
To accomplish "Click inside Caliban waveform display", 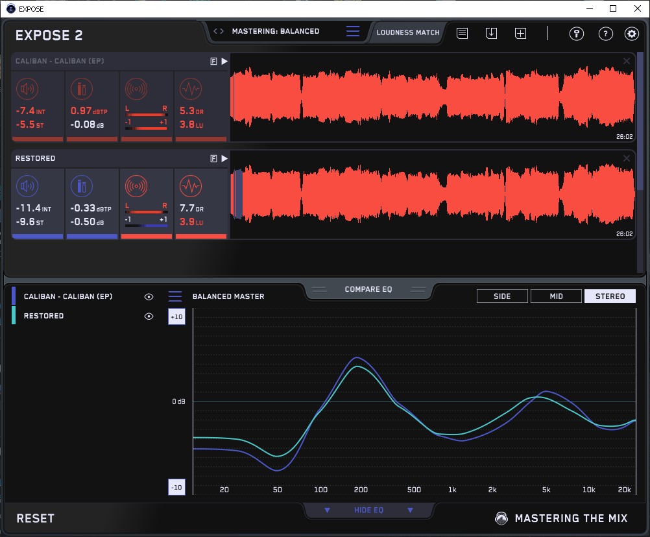I will [433, 97].
